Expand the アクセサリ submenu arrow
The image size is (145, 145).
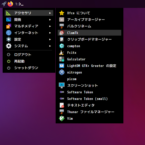(50, 13)
